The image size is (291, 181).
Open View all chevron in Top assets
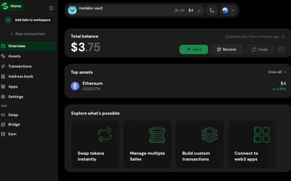[285, 72]
